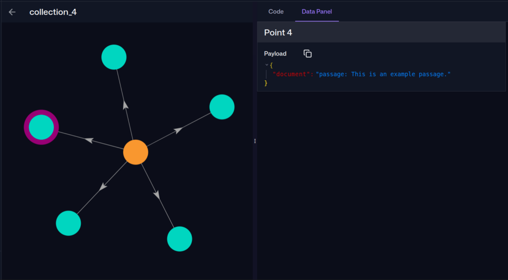Select the orange center graph node
Image resolution: width=508 pixels, height=280 pixels.
[135, 152]
